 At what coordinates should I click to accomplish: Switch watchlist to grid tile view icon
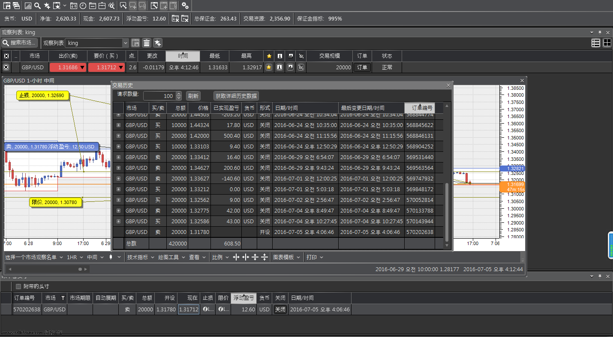click(x=607, y=43)
